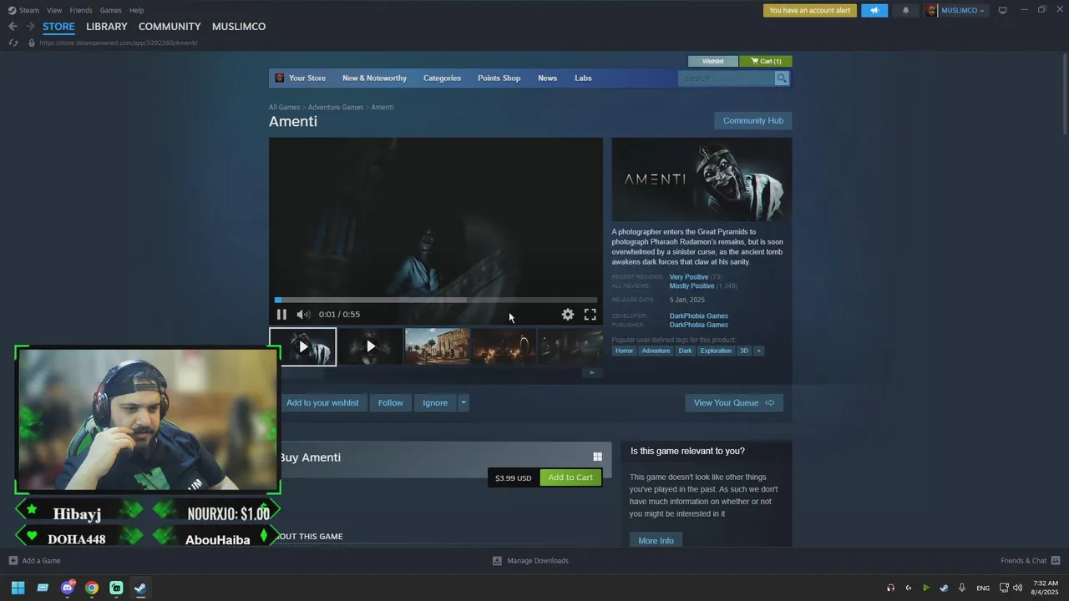
Task: Open the COMMUNITY tab
Action: point(170,27)
